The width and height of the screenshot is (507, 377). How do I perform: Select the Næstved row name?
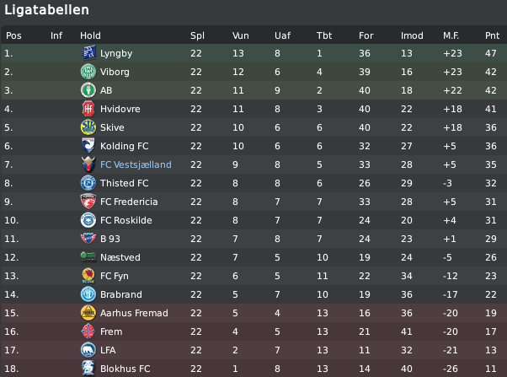coord(120,257)
